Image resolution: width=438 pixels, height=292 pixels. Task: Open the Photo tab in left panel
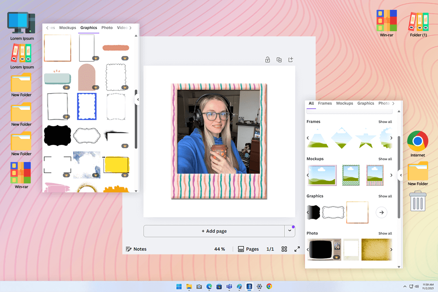[x=107, y=28]
